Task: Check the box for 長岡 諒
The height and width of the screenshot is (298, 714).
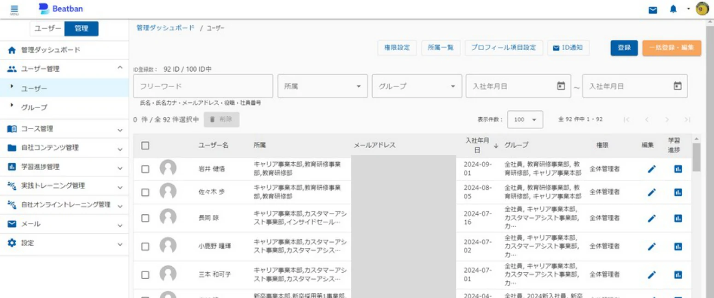Action: click(145, 218)
